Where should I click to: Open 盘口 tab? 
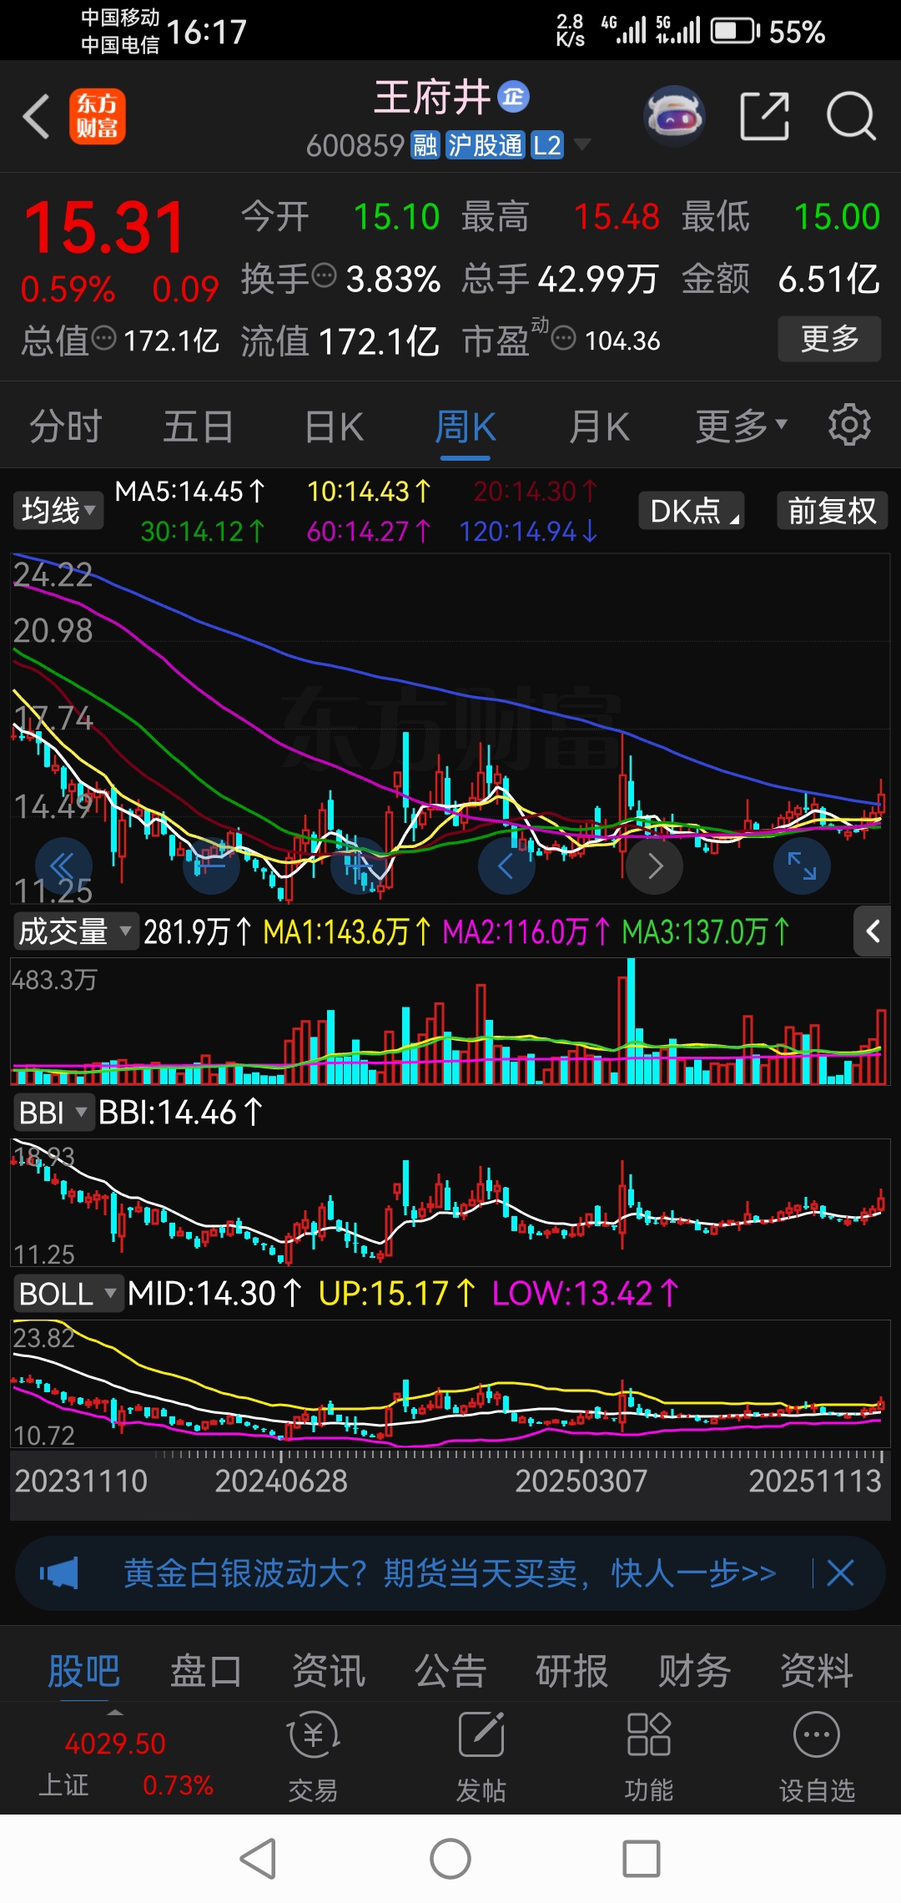[x=206, y=1671]
